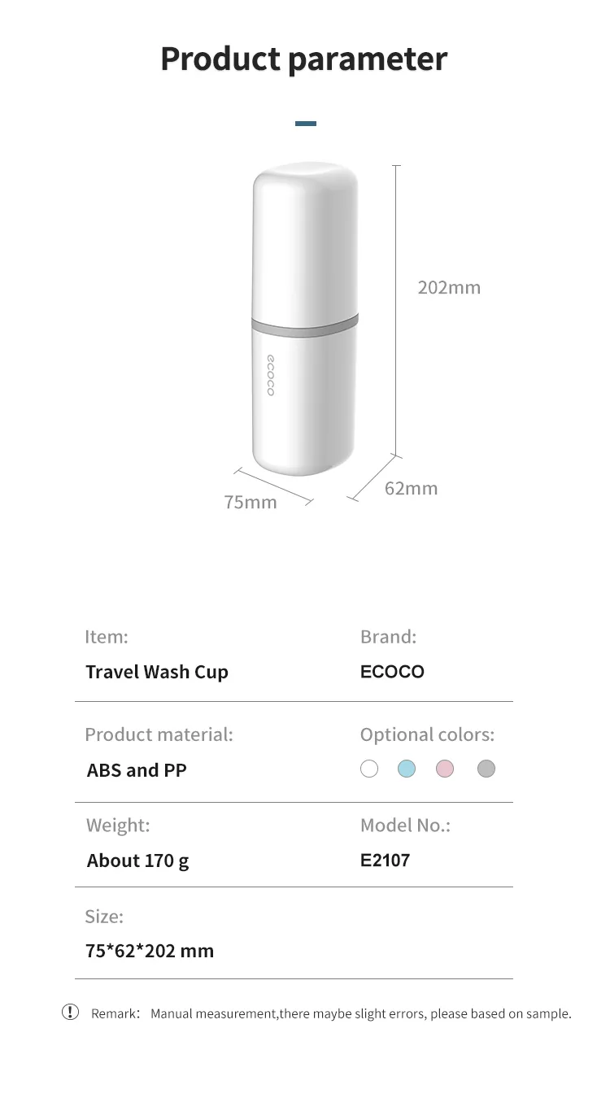Click the 62mm depth label
The width and height of the screenshot is (610, 1098).
point(411,488)
